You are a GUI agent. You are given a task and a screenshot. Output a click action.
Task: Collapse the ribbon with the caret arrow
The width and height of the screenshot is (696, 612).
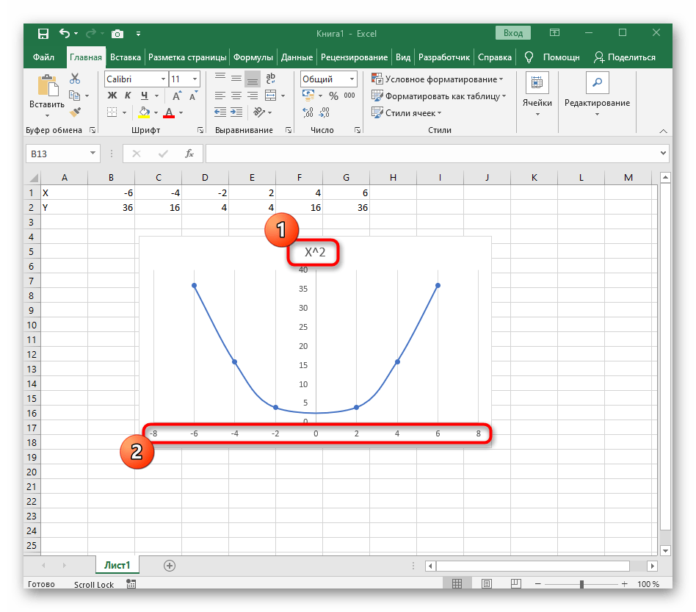(663, 131)
